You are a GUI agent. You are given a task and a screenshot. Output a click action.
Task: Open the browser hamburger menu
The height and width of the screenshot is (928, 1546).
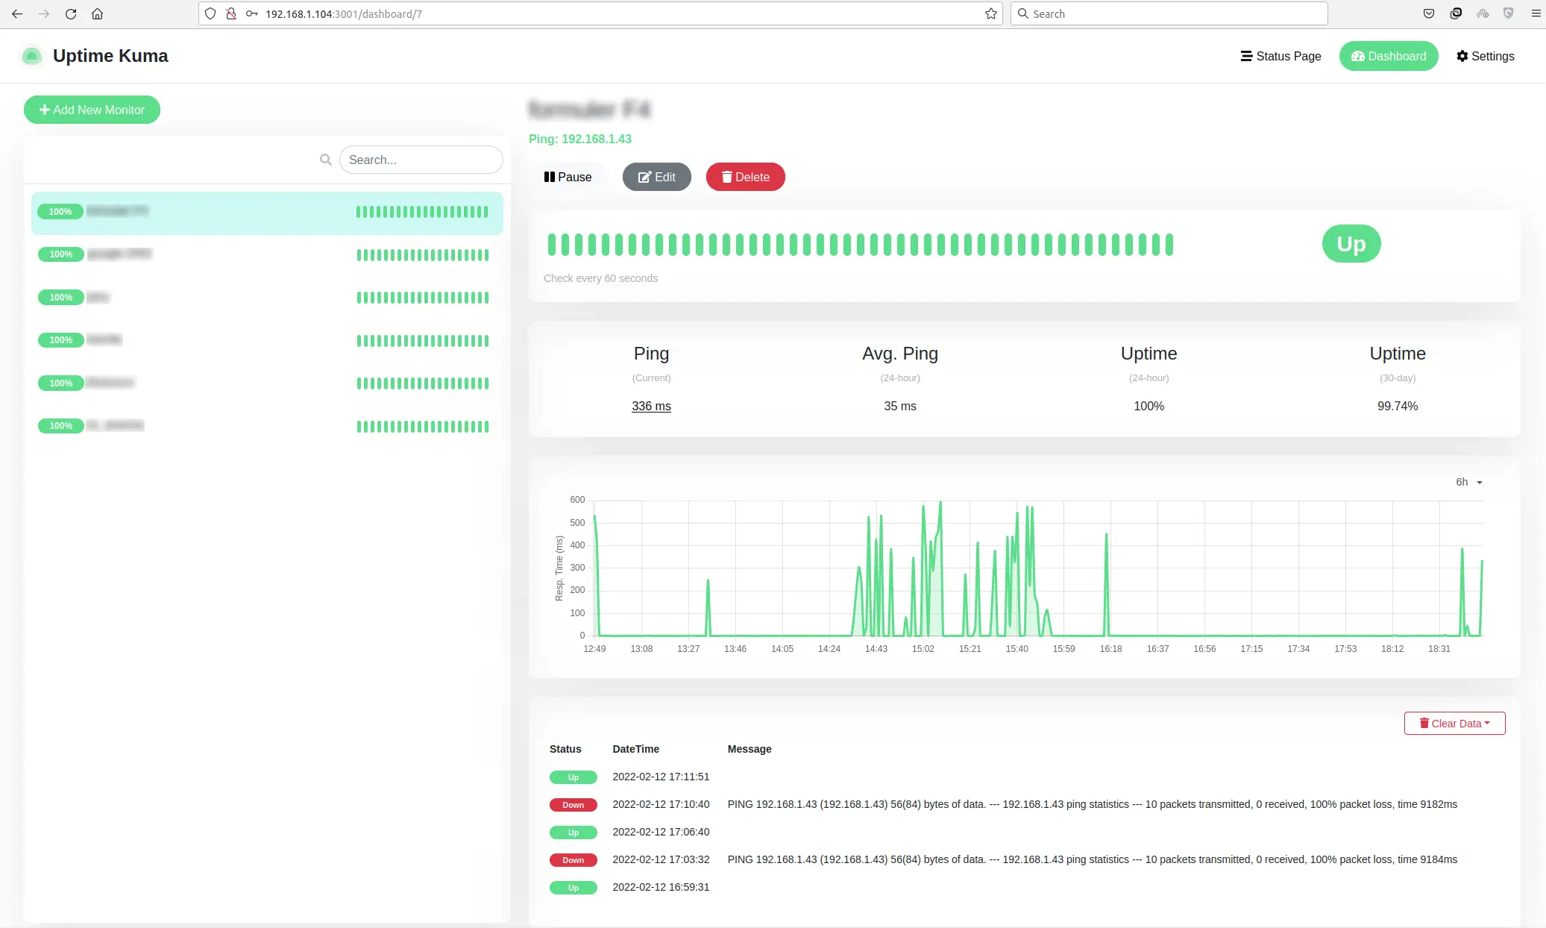[x=1536, y=14]
